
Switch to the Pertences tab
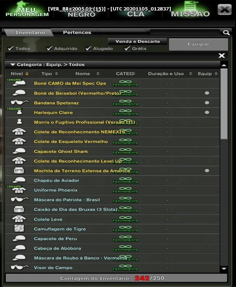point(77,32)
